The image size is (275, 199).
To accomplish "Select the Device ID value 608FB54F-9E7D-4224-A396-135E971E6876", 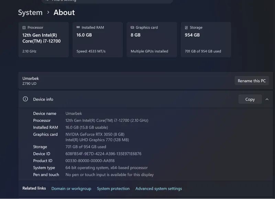I will [103, 154].
